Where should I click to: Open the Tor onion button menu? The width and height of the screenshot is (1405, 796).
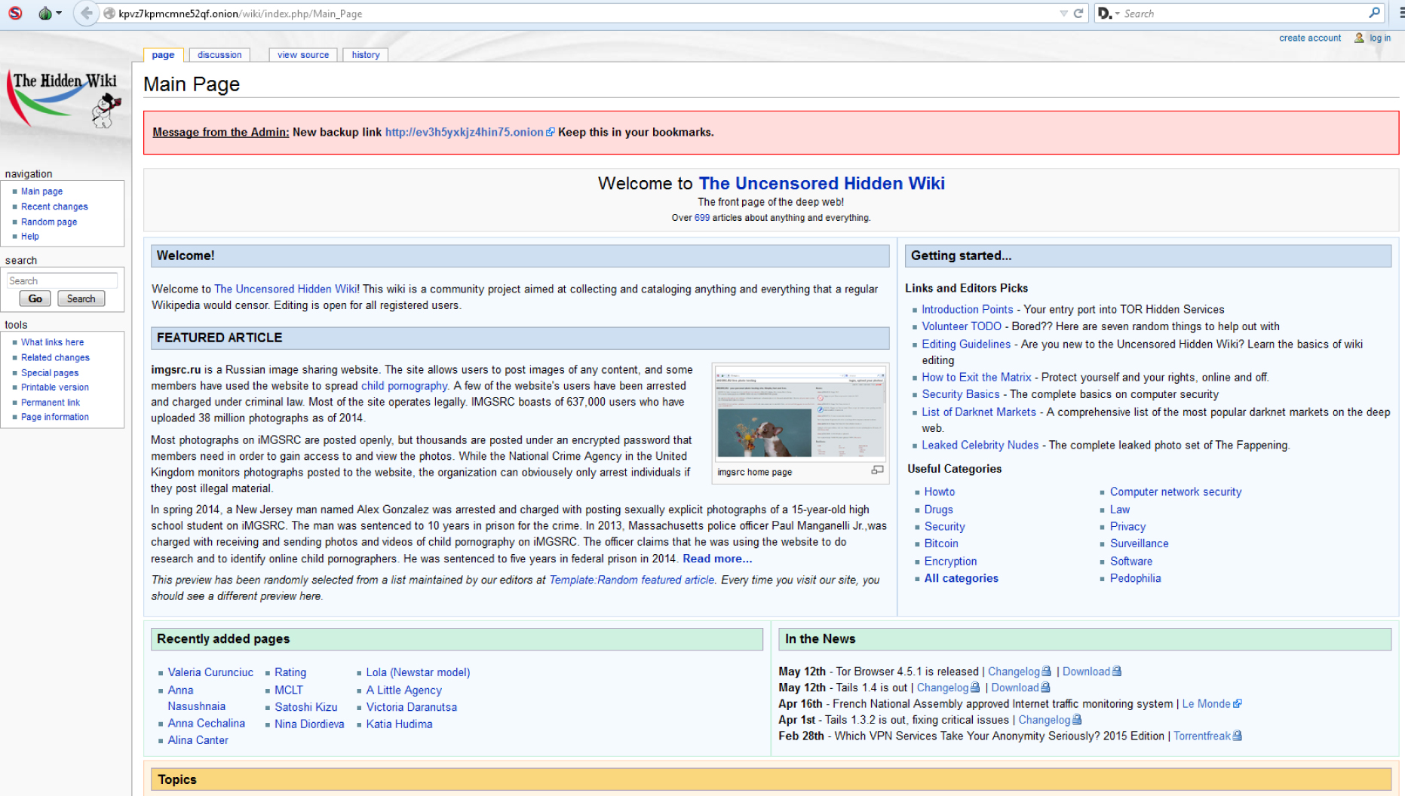[45, 13]
